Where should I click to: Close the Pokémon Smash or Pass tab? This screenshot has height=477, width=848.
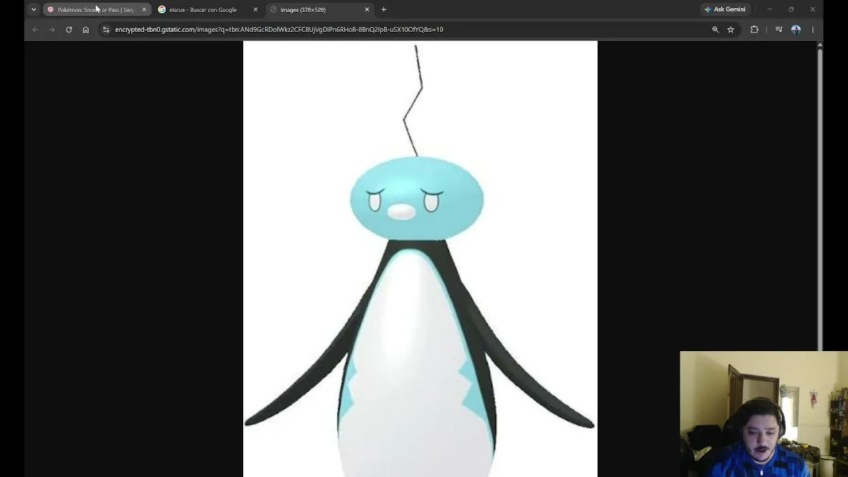(x=144, y=9)
